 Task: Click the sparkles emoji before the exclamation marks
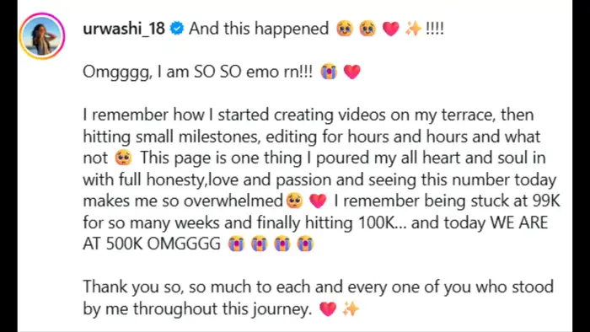(x=413, y=29)
